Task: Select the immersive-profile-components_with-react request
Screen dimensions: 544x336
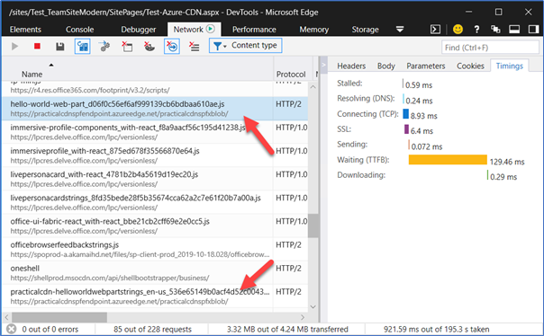Action: click(155, 132)
